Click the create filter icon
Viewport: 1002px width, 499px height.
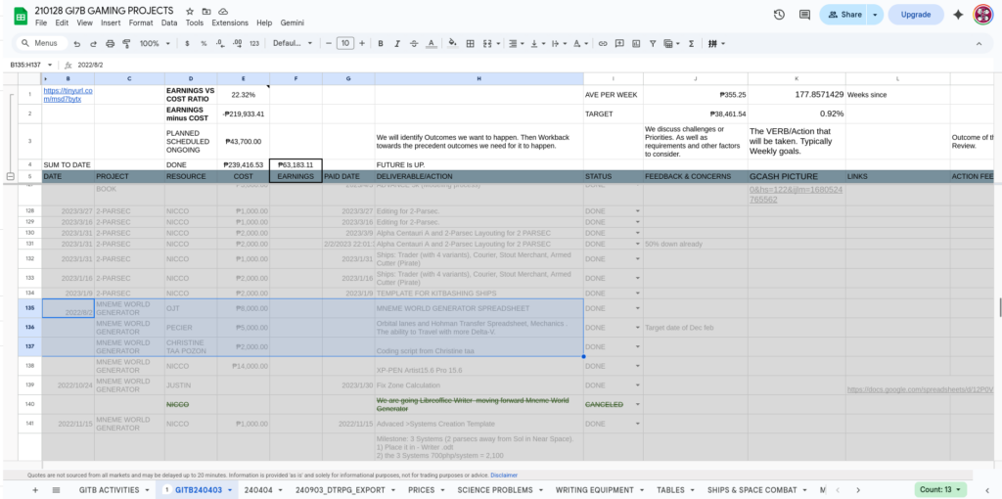tap(651, 44)
